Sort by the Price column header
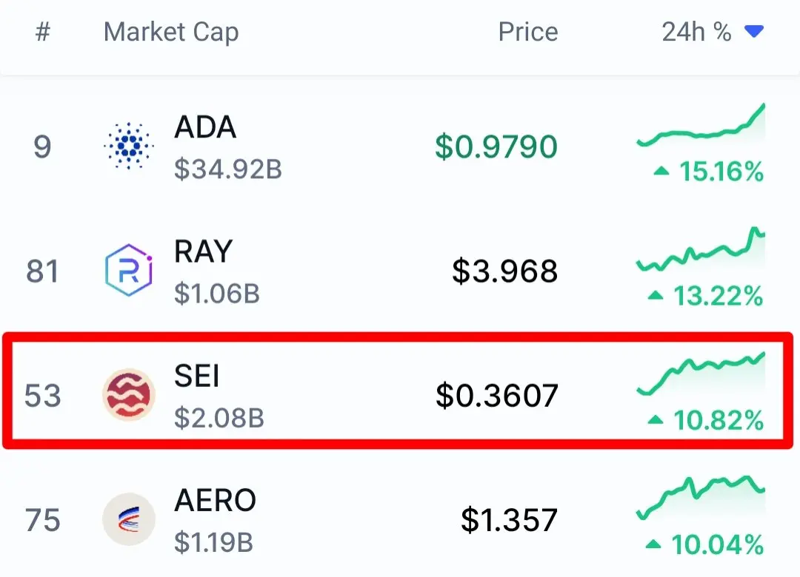The height and width of the screenshot is (577, 800). (x=528, y=32)
